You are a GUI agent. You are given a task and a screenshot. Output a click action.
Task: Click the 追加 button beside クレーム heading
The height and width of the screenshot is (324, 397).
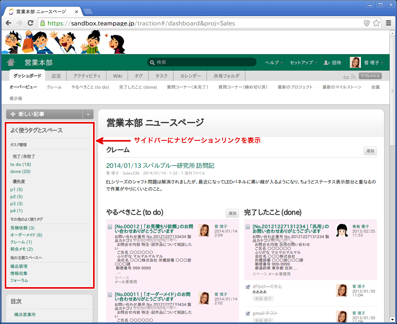click(370, 151)
